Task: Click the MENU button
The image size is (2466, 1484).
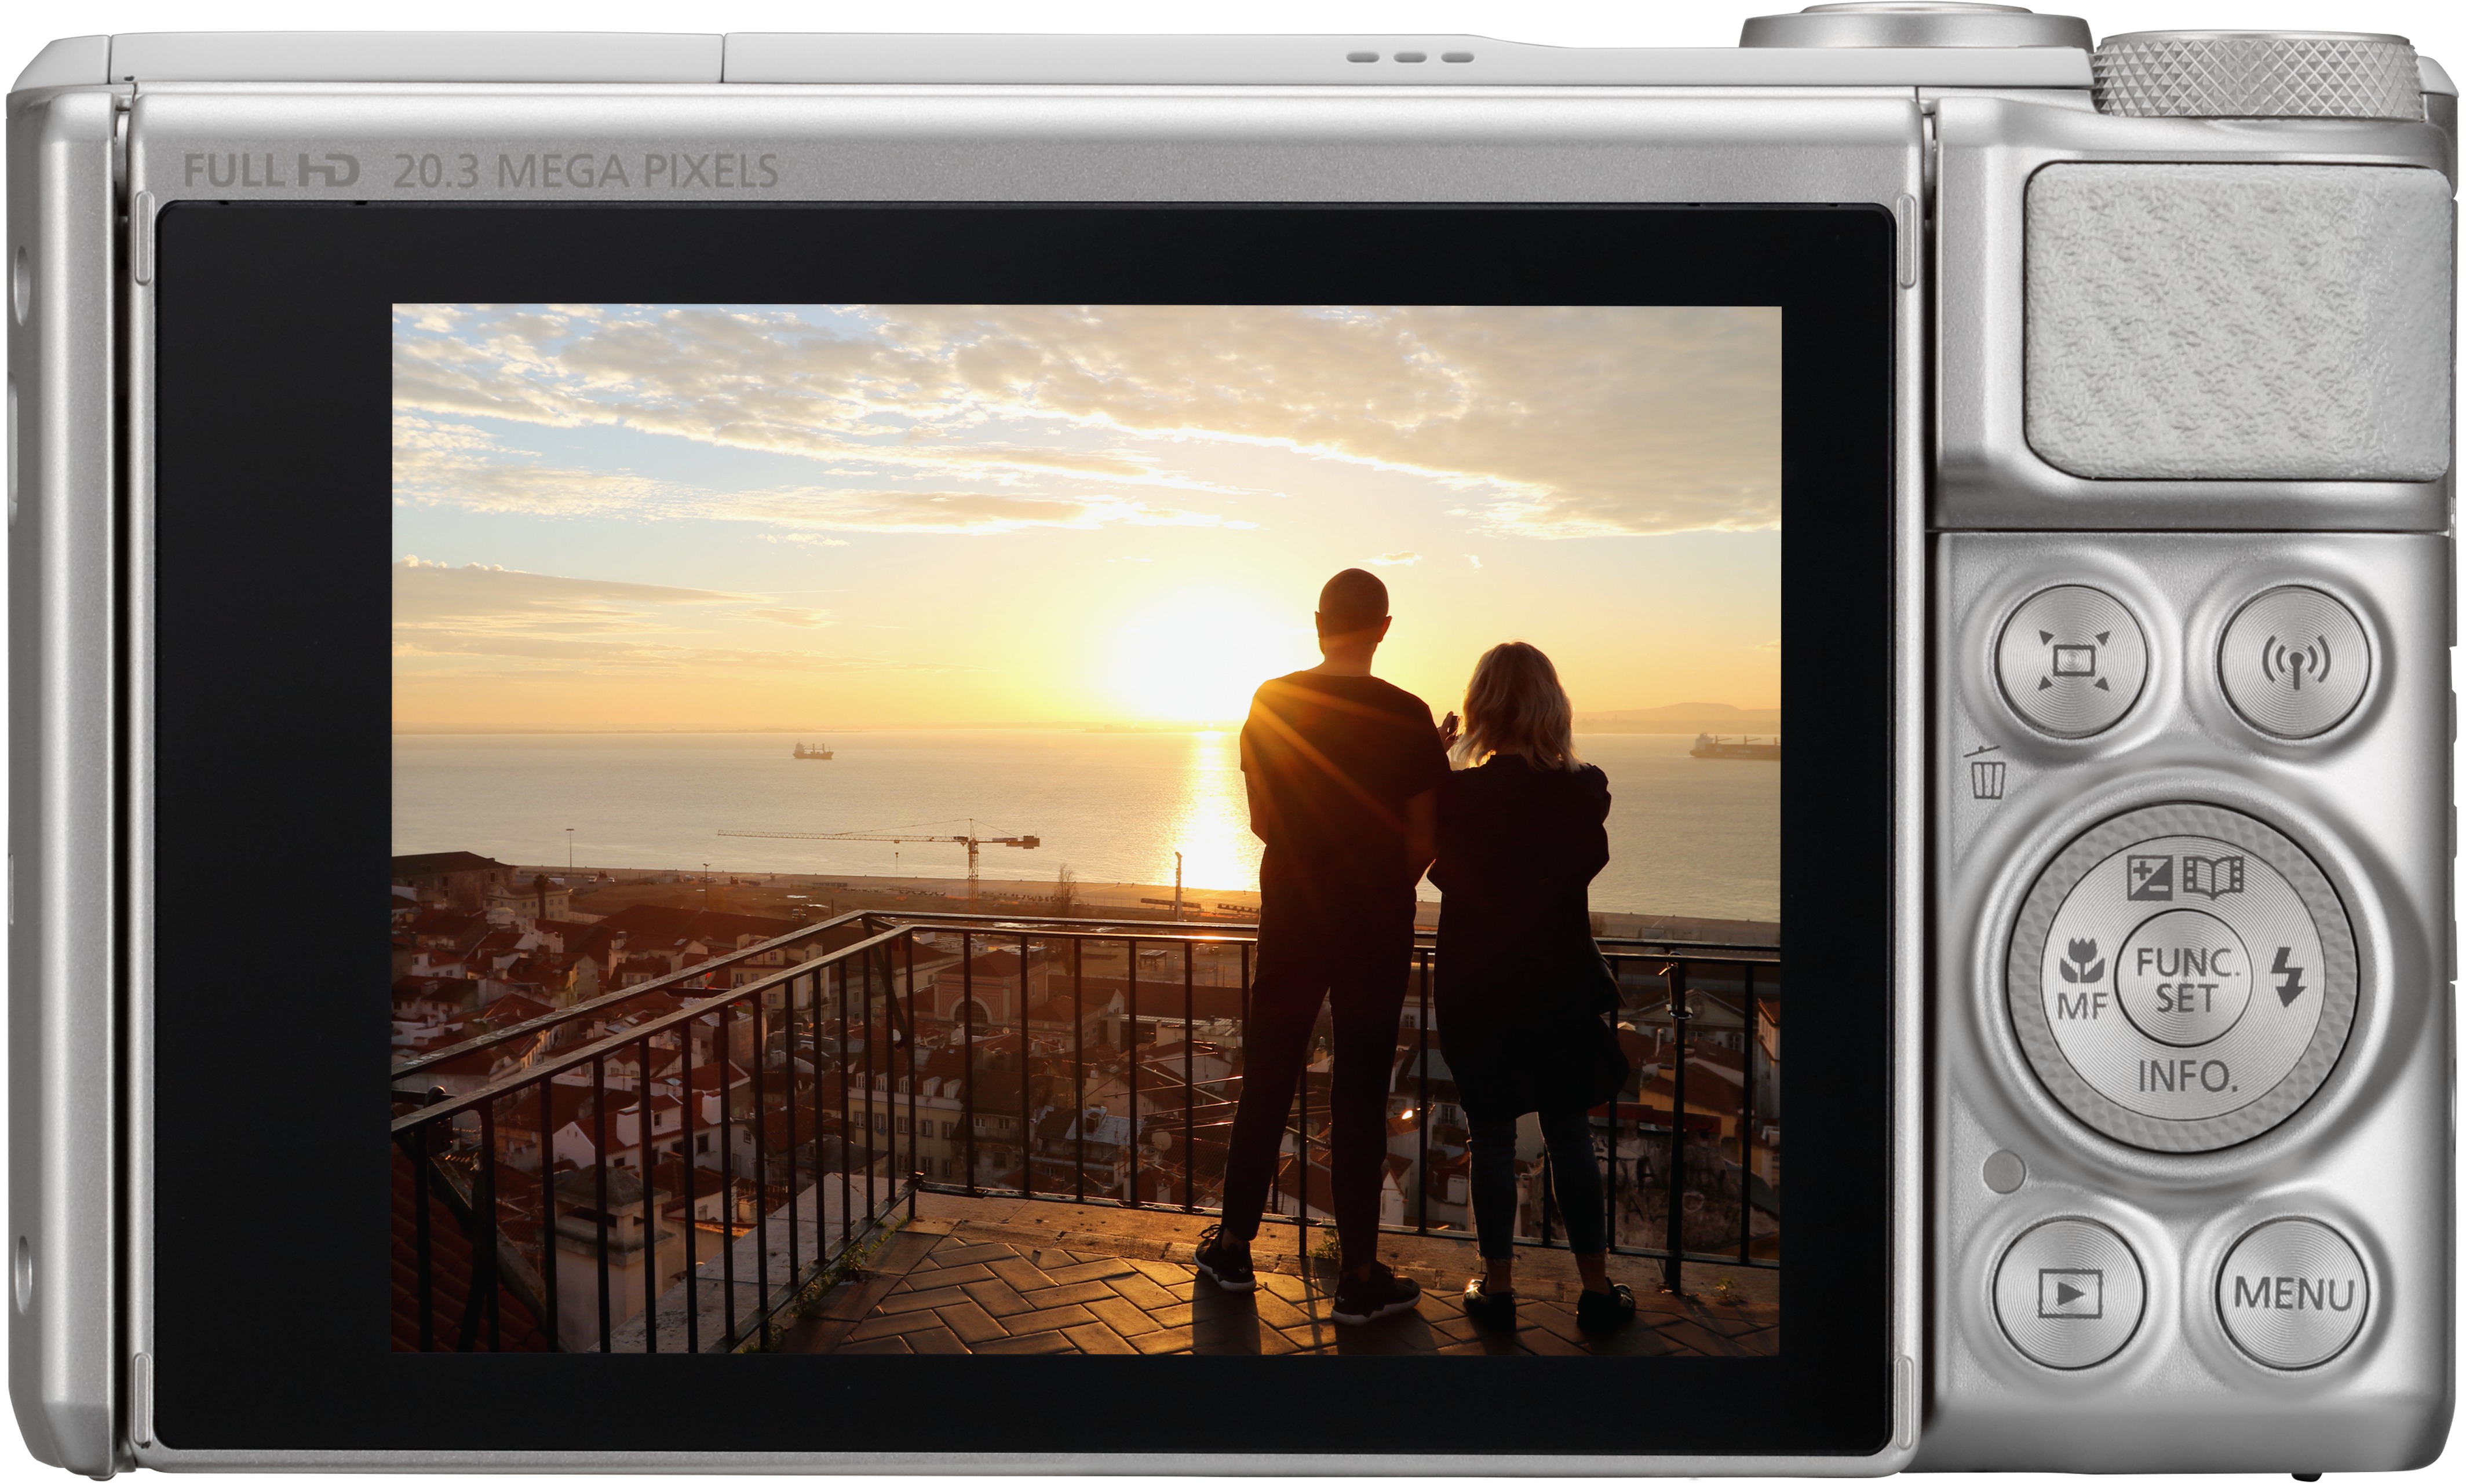Action: click(x=2293, y=1294)
